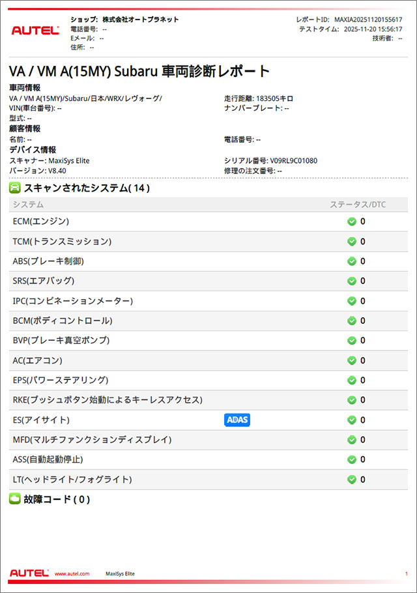This screenshot has width=417, height=593.
Task: Click the green check in the RKE row
Action: click(352, 399)
